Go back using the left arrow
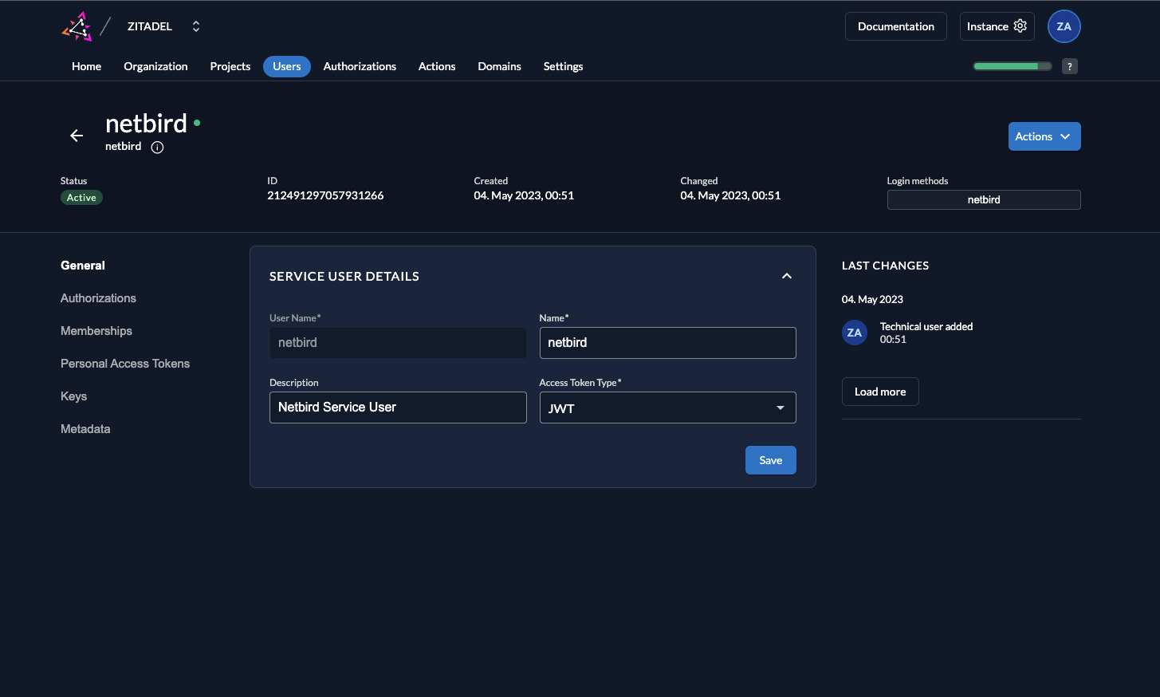This screenshot has width=1160, height=697. (x=77, y=136)
